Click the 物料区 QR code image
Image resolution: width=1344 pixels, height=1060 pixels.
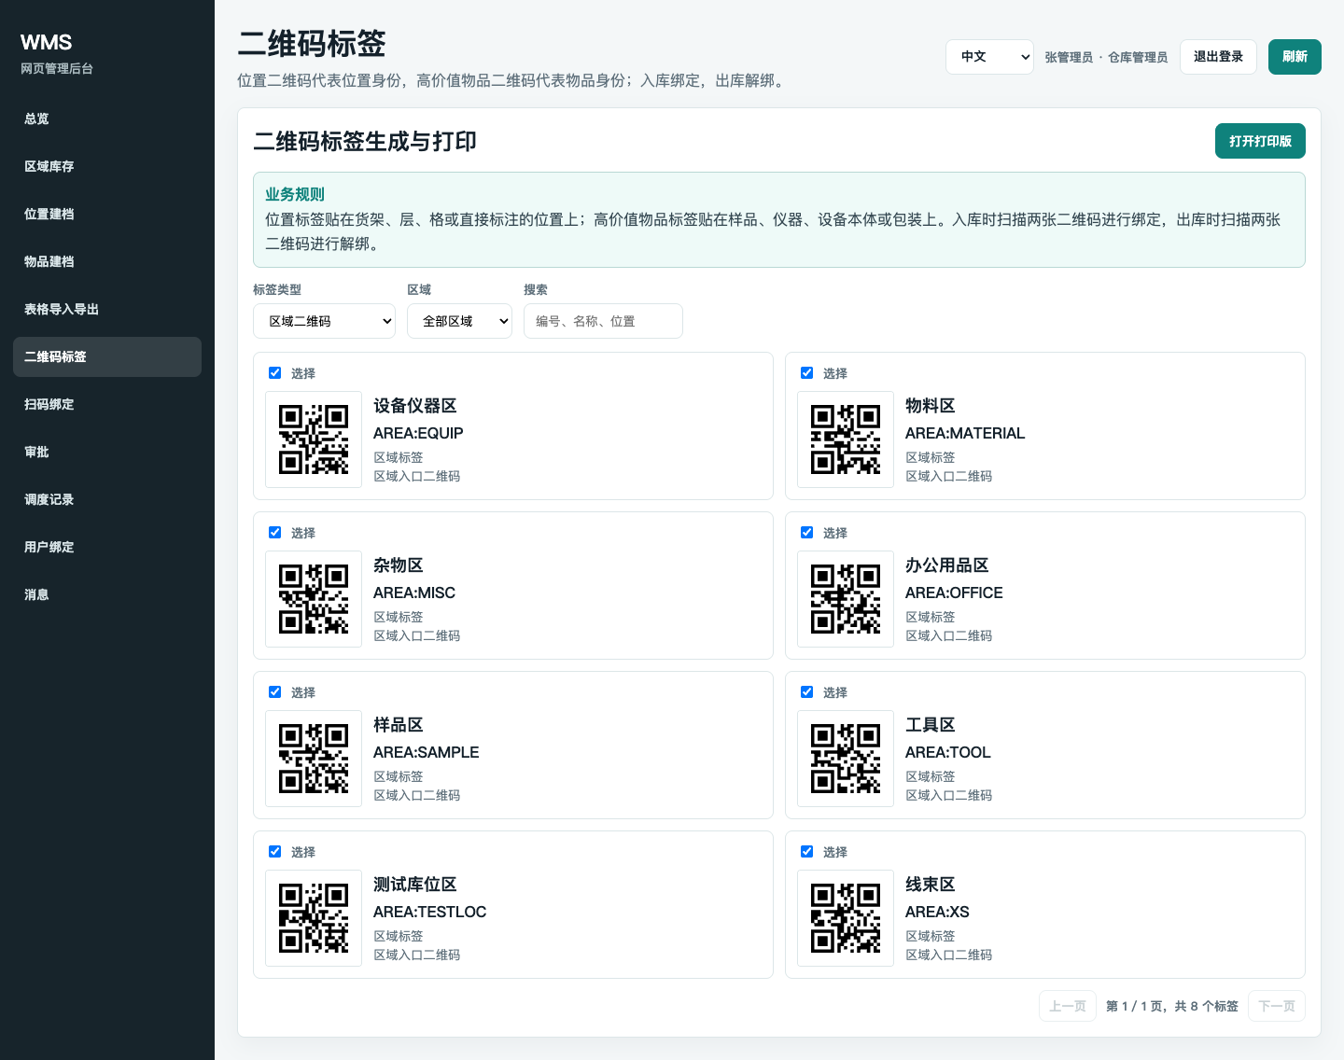846,439
